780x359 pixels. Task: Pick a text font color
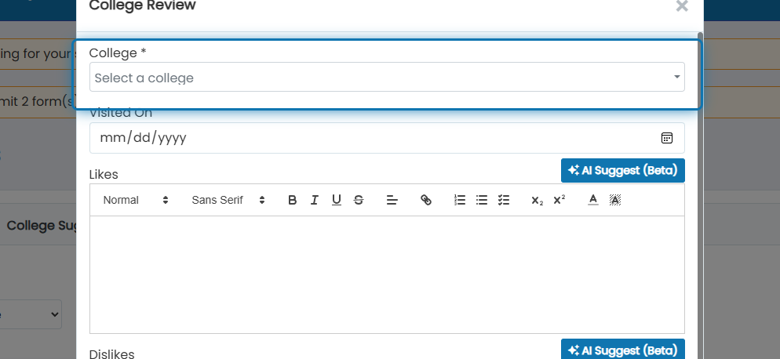[593, 200]
